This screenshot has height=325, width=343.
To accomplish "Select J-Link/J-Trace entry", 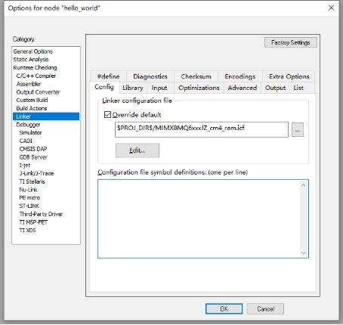I will [36, 173].
